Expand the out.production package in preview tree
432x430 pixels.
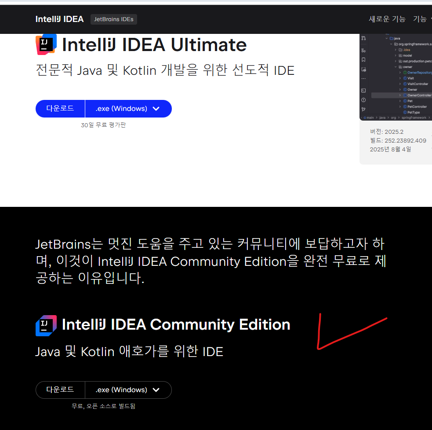pyautogui.click(x=396, y=61)
